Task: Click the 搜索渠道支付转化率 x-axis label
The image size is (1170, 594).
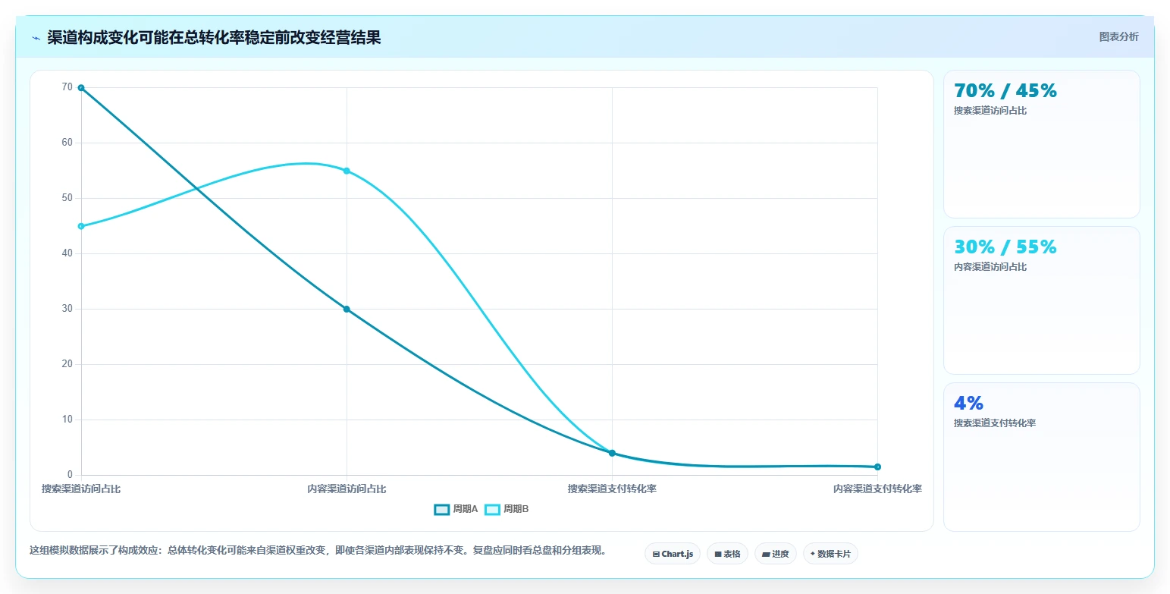Action: 612,489
